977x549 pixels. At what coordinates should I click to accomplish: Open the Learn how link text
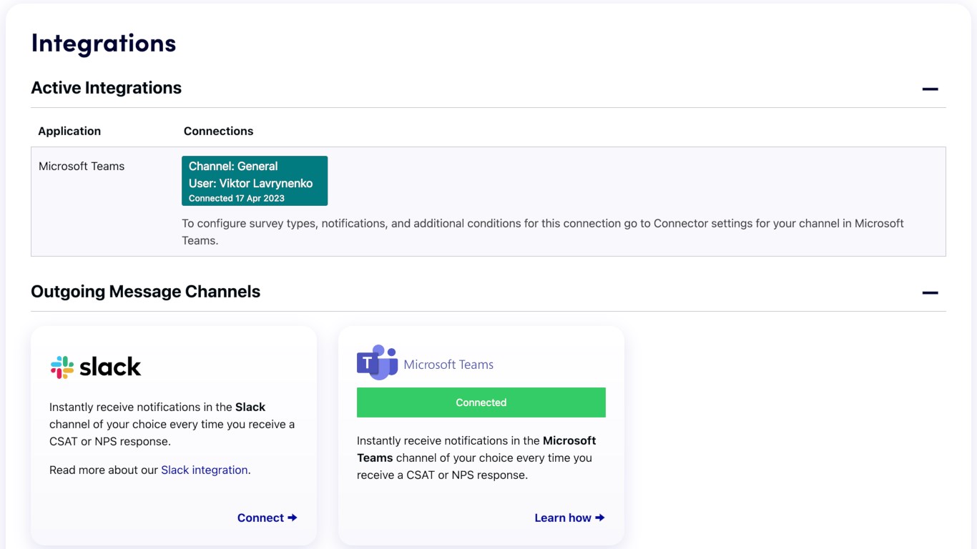(563, 518)
